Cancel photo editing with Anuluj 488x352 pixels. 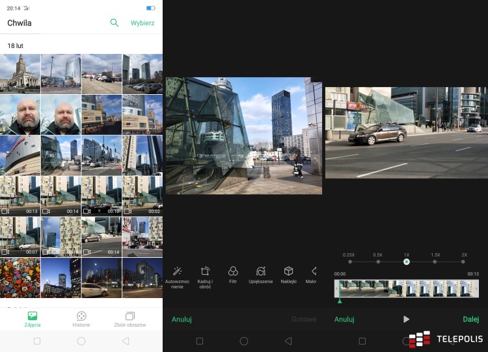tap(182, 319)
